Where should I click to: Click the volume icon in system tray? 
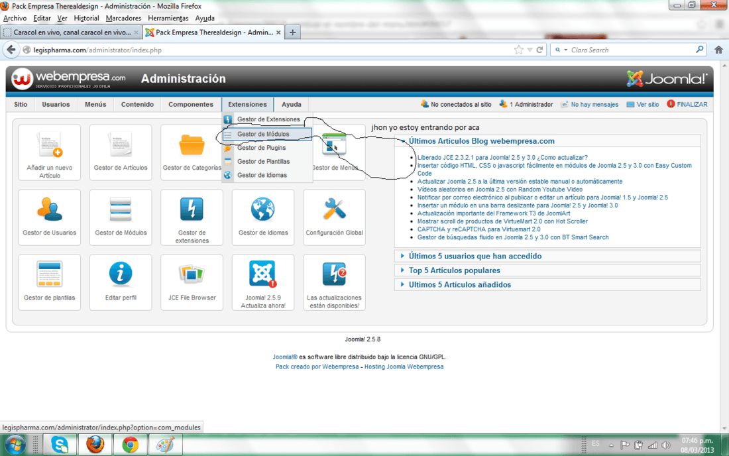click(666, 445)
